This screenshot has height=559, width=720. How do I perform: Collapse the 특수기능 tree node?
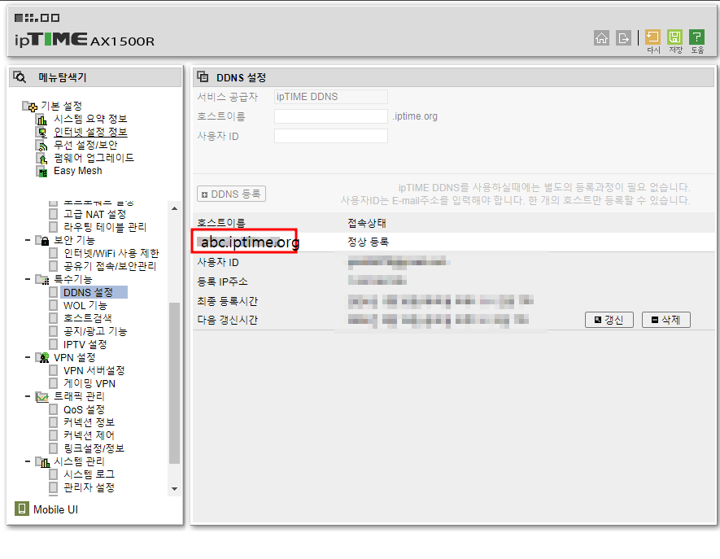click(28, 279)
